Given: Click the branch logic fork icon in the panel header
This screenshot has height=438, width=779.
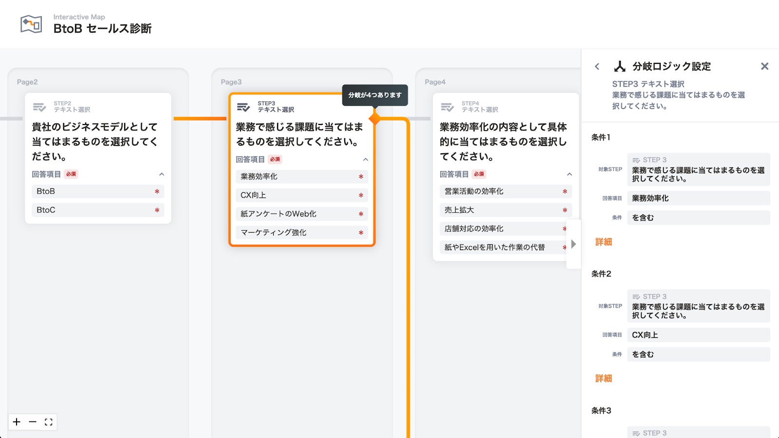Looking at the screenshot, I should tap(620, 66).
